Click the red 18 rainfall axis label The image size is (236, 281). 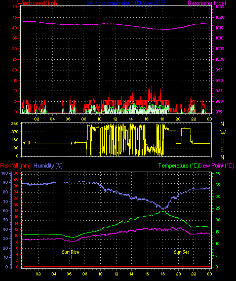(x=16, y=211)
